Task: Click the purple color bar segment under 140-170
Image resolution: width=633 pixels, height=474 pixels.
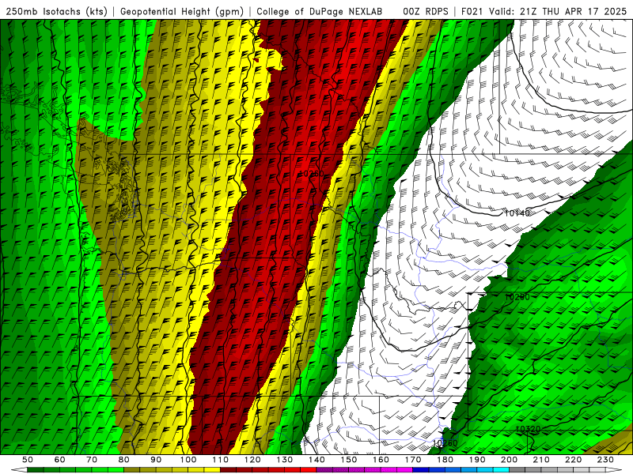Action: 365,470
